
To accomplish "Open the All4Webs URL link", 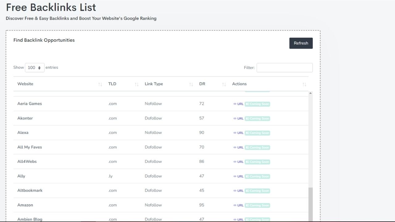I will [239, 162].
